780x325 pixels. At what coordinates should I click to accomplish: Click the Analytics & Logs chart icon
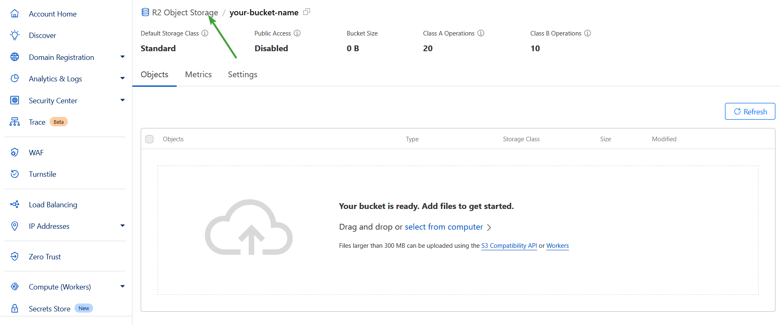[x=14, y=78]
